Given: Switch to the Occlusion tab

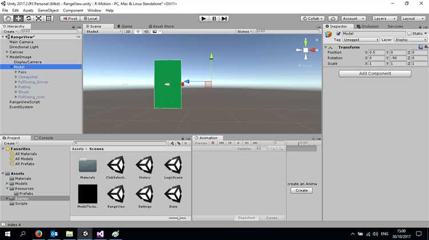Looking at the screenshot, I should (368, 26).
